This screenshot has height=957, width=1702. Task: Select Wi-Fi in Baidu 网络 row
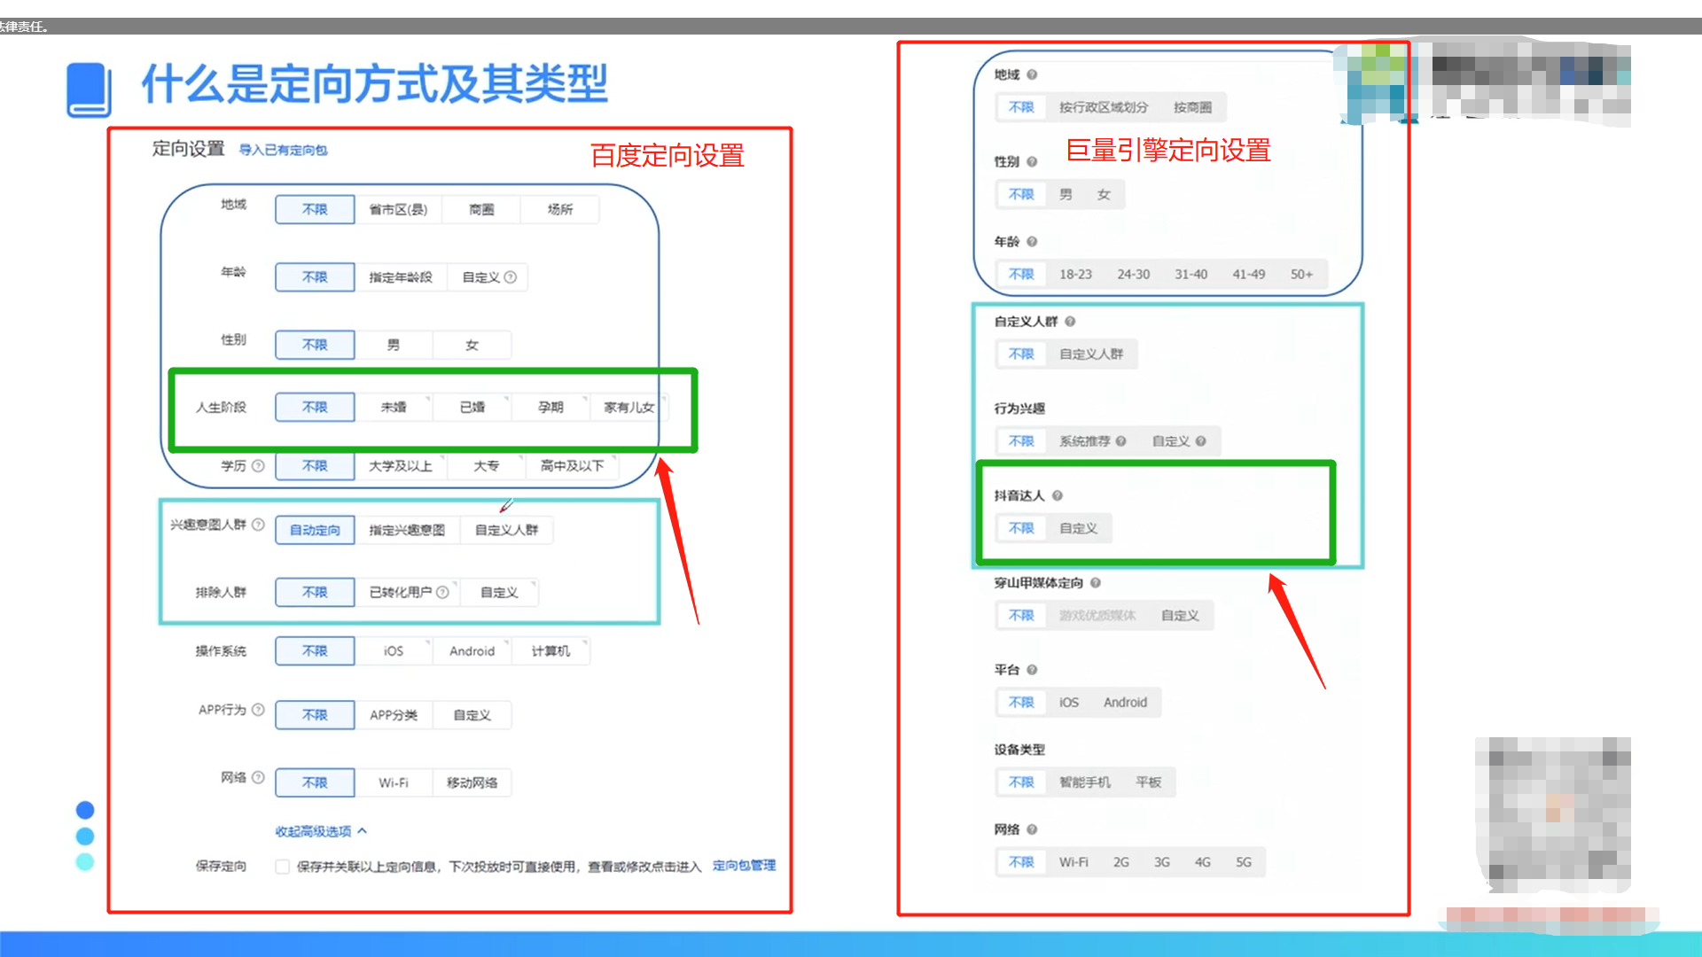pos(394,782)
